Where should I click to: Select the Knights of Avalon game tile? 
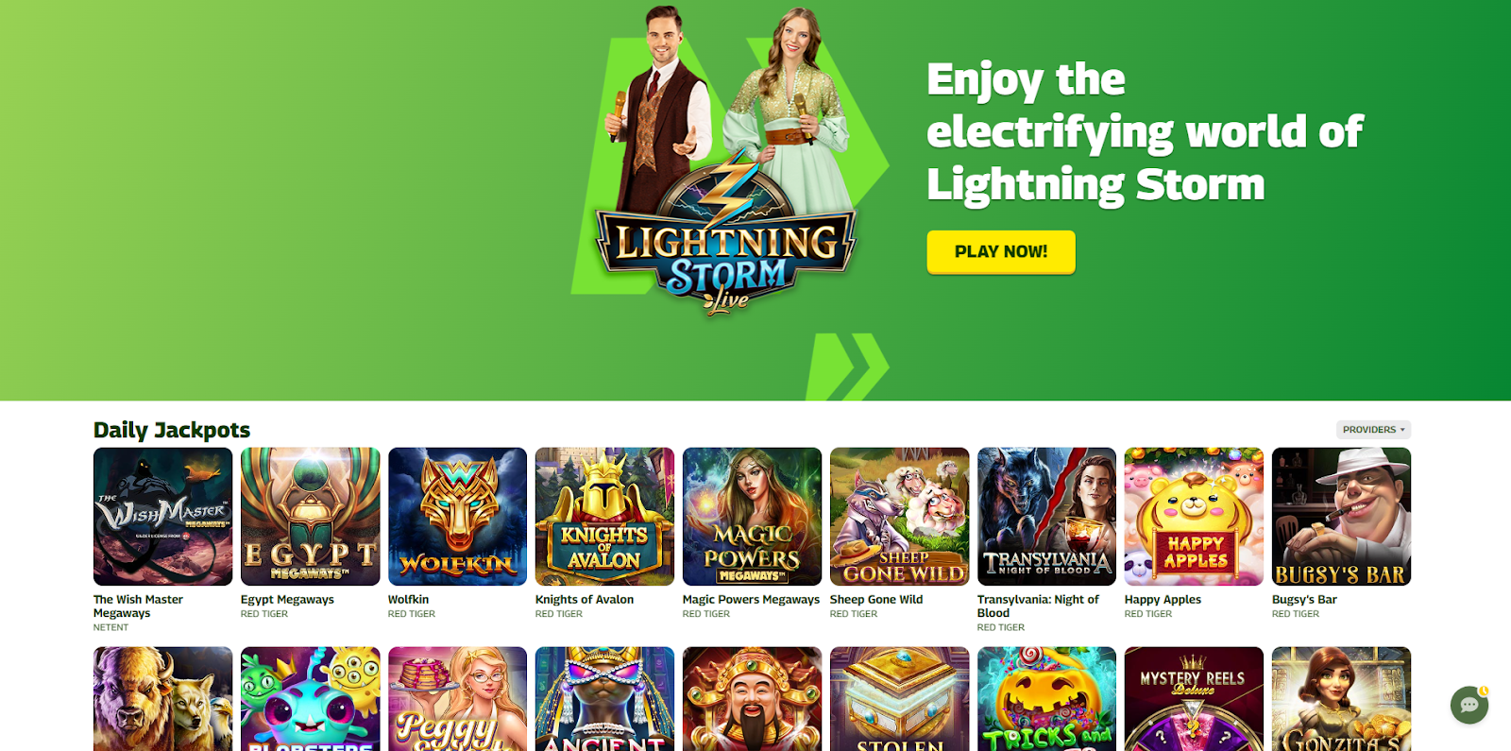(x=604, y=517)
